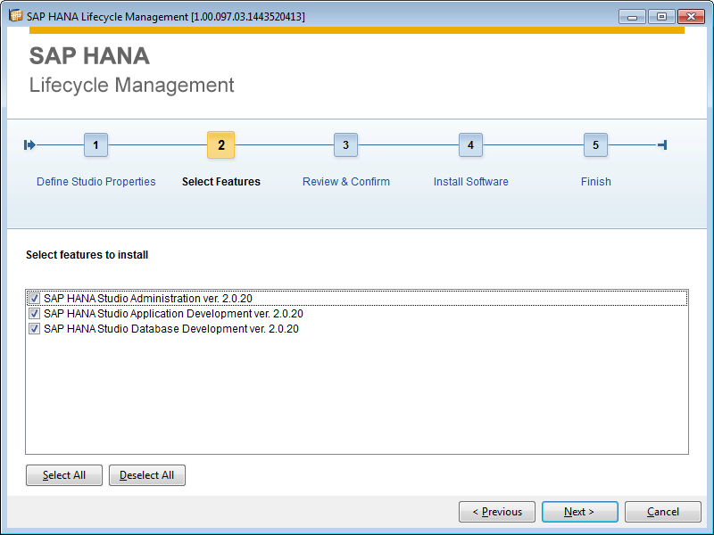This screenshot has height=535, width=714.
Task: Select 'SAP HANA Studio Administration ver. 2.0.20' row text
Action: click(148, 299)
